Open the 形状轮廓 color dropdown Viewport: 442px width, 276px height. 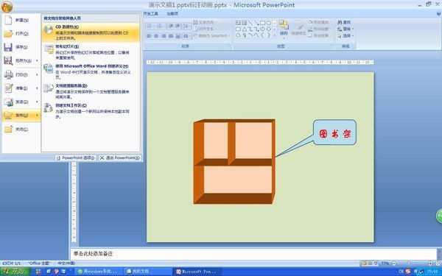[x=319, y=29]
